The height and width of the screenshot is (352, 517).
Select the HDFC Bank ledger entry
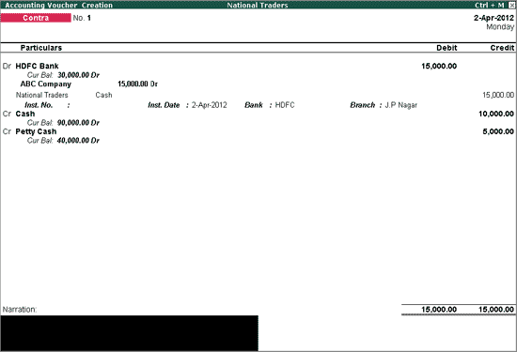click(37, 67)
